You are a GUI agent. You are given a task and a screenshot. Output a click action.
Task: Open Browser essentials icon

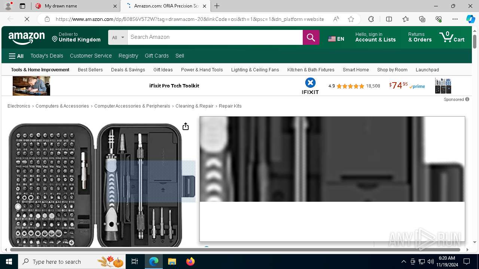point(439,19)
